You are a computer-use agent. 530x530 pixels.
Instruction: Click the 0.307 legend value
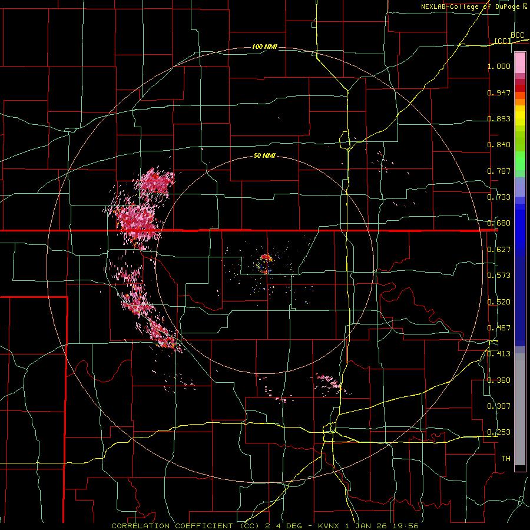[499, 406]
